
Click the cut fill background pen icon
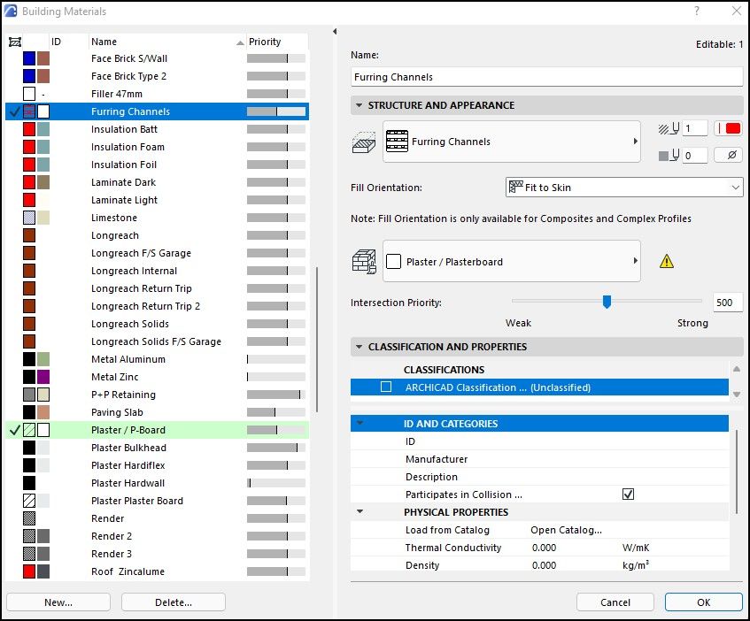pos(669,156)
